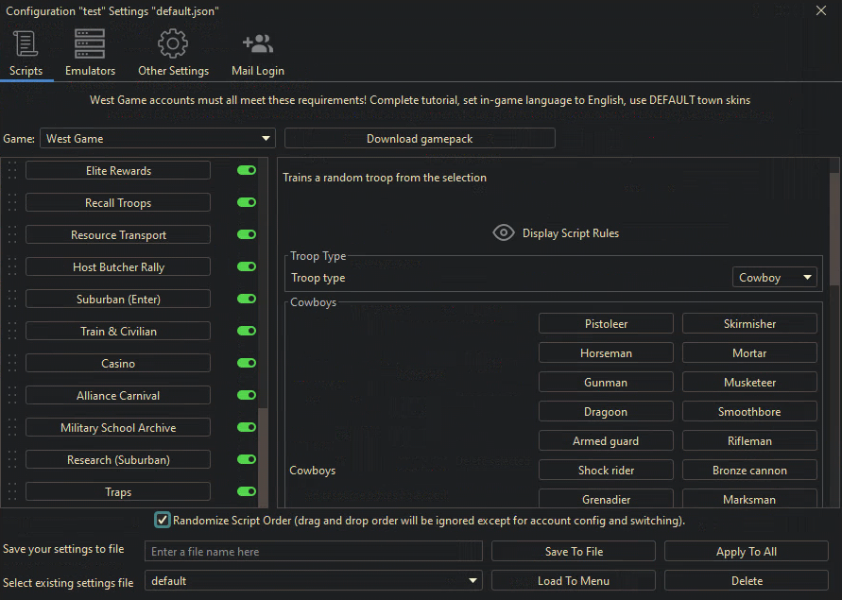842x600 pixels.
Task: Select the Pistoleer troop button
Action: click(x=606, y=324)
